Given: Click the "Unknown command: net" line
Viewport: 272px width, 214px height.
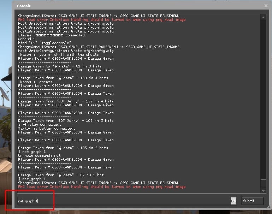Looking at the screenshot, I should 39,156.
